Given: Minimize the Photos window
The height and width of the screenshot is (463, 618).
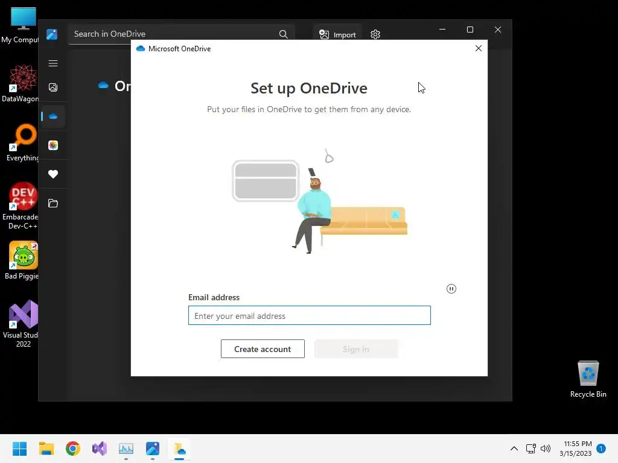Looking at the screenshot, I should coord(442,30).
